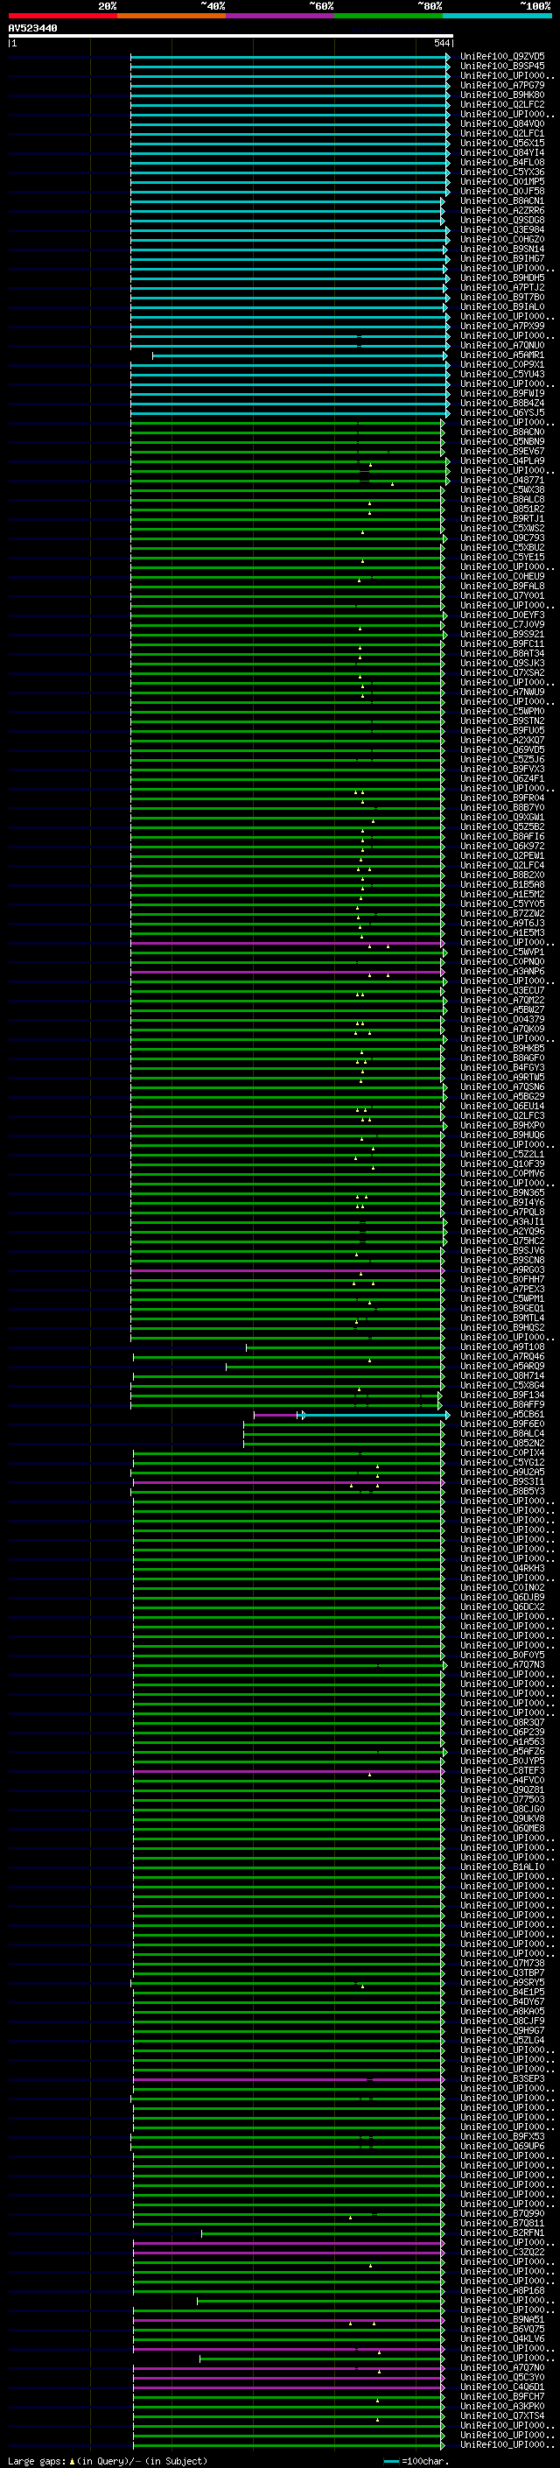Open UniRef100_O48771 hit
This screenshot has width=560, height=2468.
coord(502,480)
